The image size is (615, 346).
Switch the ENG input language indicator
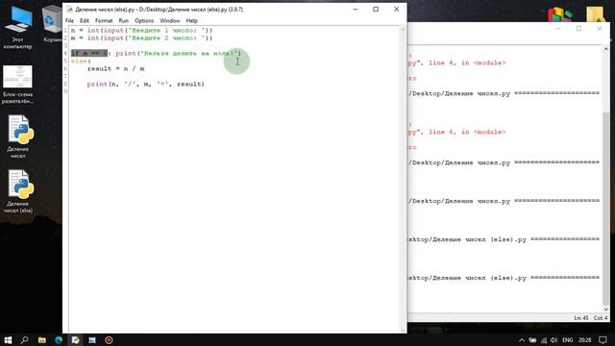(568, 340)
